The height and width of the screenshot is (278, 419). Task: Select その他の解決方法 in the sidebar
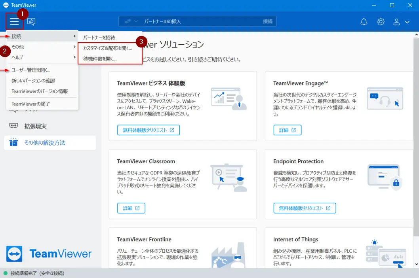(x=50, y=143)
